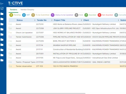Filter tenders by Status to be Updated label
126x94 pixels.
pos(64,15)
